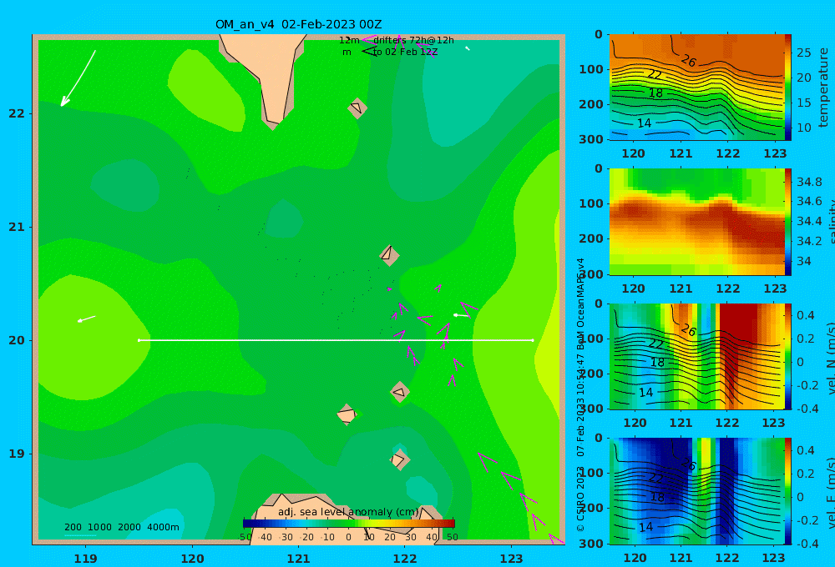The image size is (835, 567).
Task: Select the eastward velocity section plot
Action: point(697,491)
